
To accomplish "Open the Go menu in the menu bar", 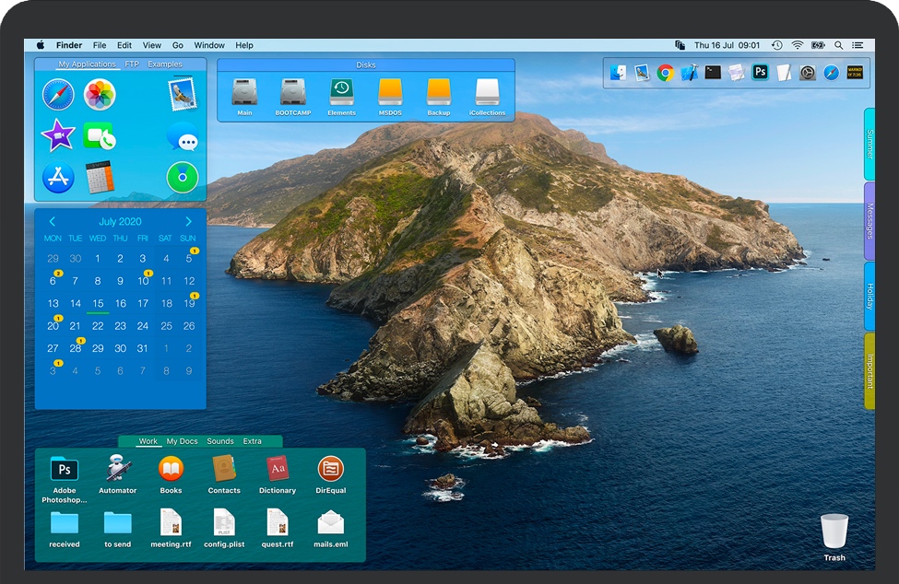I will pyautogui.click(x=178, y=44).
